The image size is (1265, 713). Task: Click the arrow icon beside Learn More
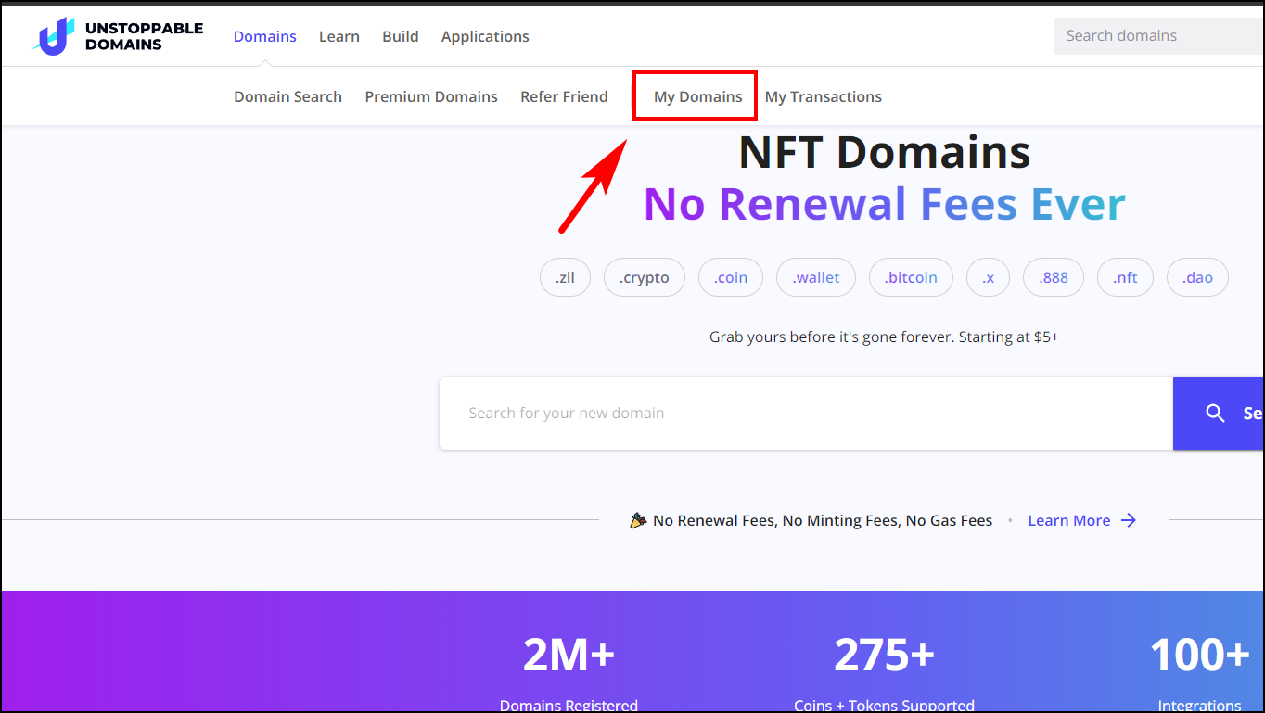[x=1129, y=520]
